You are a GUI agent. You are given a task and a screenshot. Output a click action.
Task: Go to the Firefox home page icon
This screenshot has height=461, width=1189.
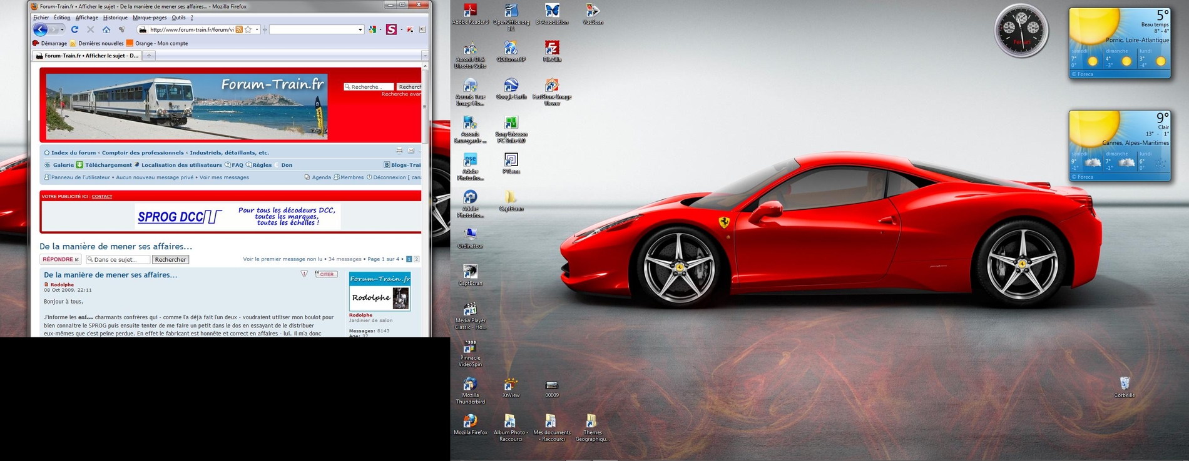coord(106,29)
